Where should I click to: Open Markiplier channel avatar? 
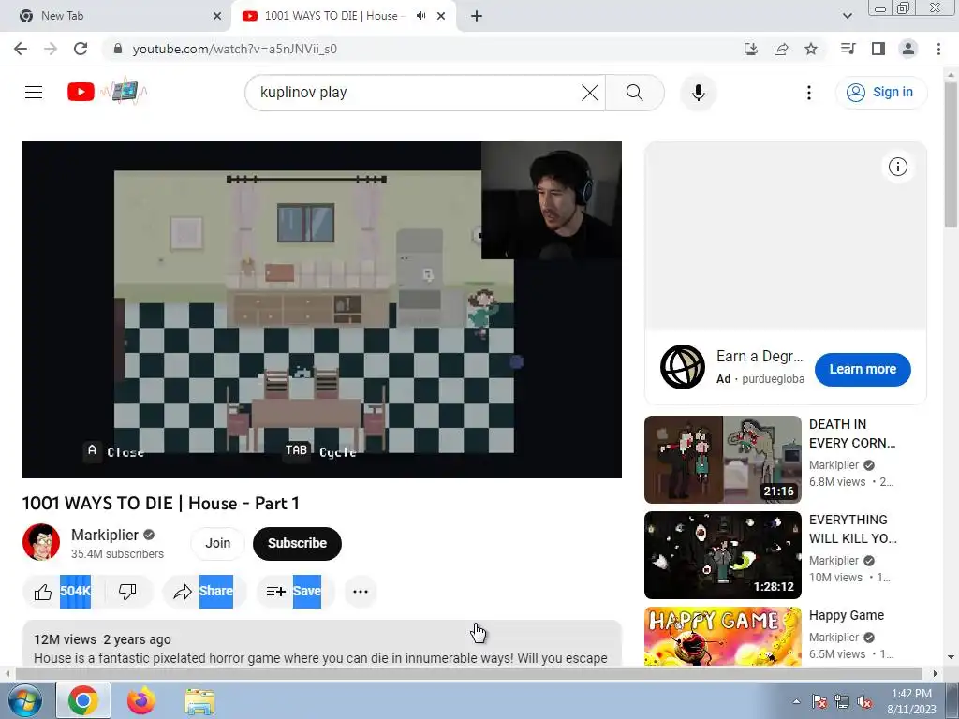(41, 542)
